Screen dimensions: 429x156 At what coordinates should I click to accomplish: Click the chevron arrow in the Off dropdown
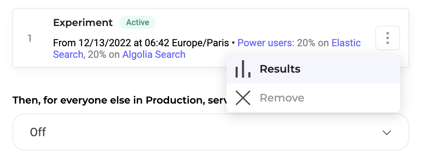[x=386, y=132]
